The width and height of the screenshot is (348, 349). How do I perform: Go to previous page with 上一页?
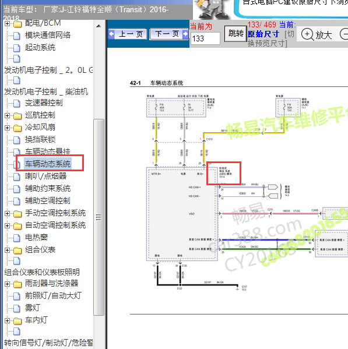pyautogui.click(x=128, y=34)
